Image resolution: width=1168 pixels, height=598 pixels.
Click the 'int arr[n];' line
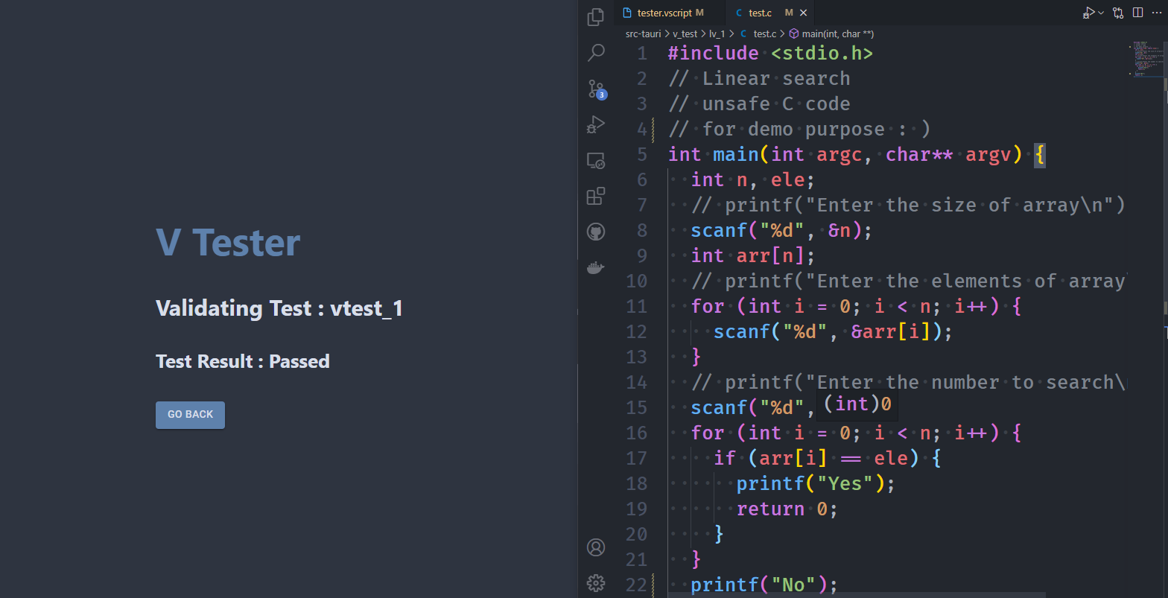pos(753,256)
